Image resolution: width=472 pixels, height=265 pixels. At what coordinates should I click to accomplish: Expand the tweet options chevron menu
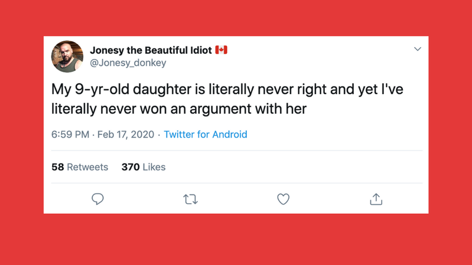[x=418, y=49]
